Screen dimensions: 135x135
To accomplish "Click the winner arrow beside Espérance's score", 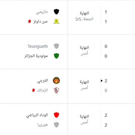I will (102, 81).
